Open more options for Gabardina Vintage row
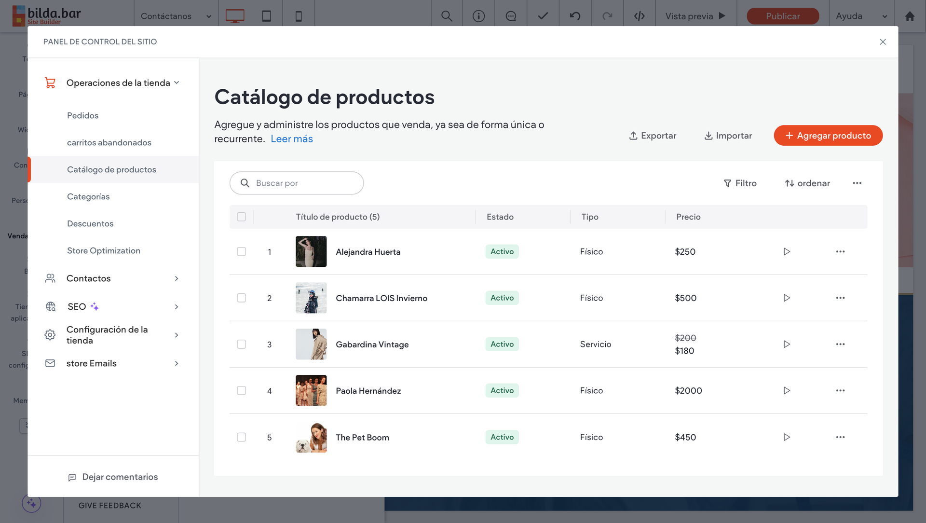The width and height of the screenshot is (926, 523). [x=840, y=344]
